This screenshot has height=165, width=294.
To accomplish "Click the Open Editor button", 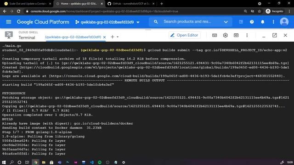I will 185,35.
